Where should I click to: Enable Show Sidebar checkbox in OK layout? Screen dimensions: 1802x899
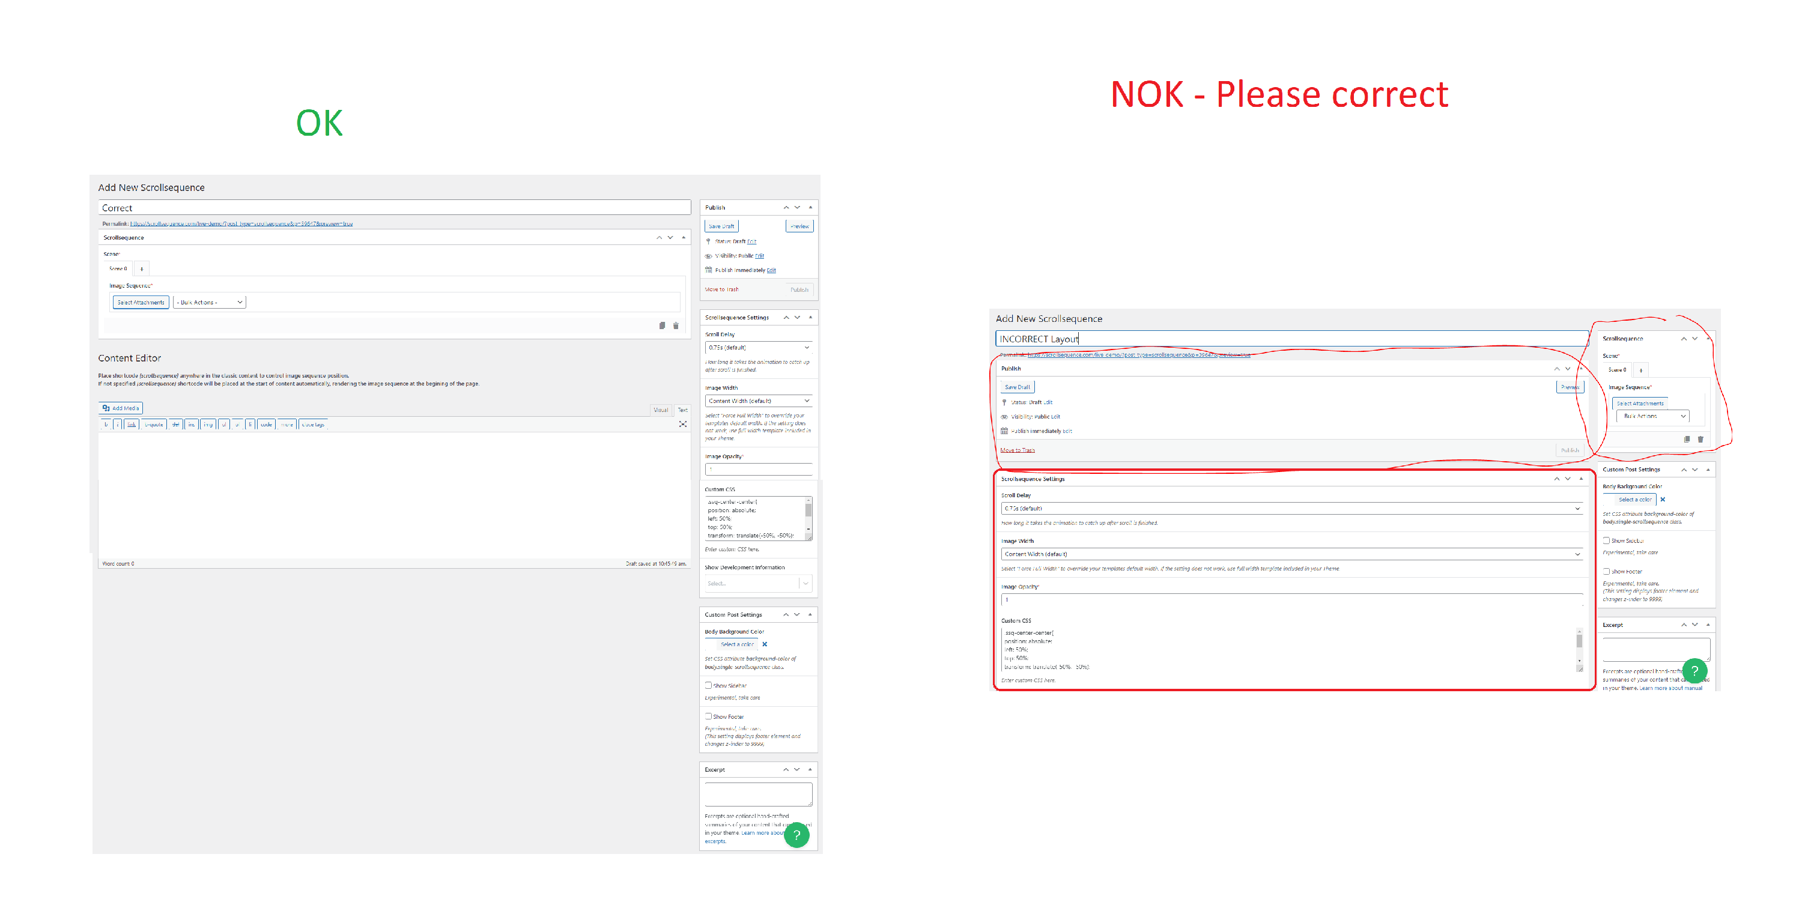coord(708,686)
